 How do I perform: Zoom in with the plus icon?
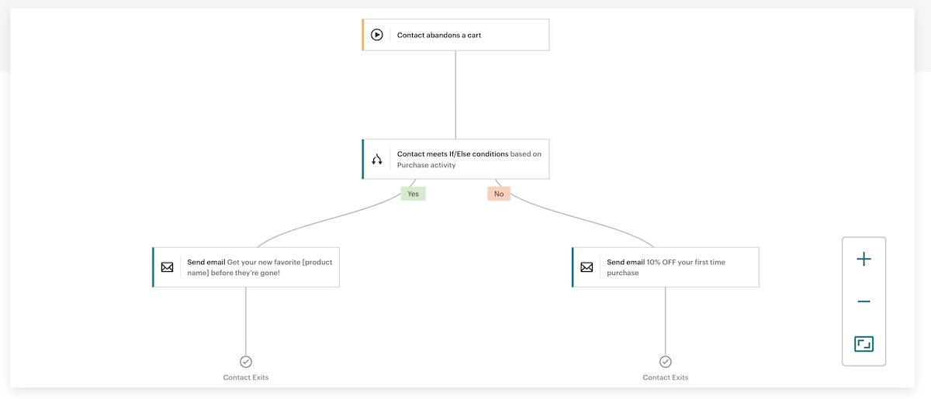tap(864, 260)
